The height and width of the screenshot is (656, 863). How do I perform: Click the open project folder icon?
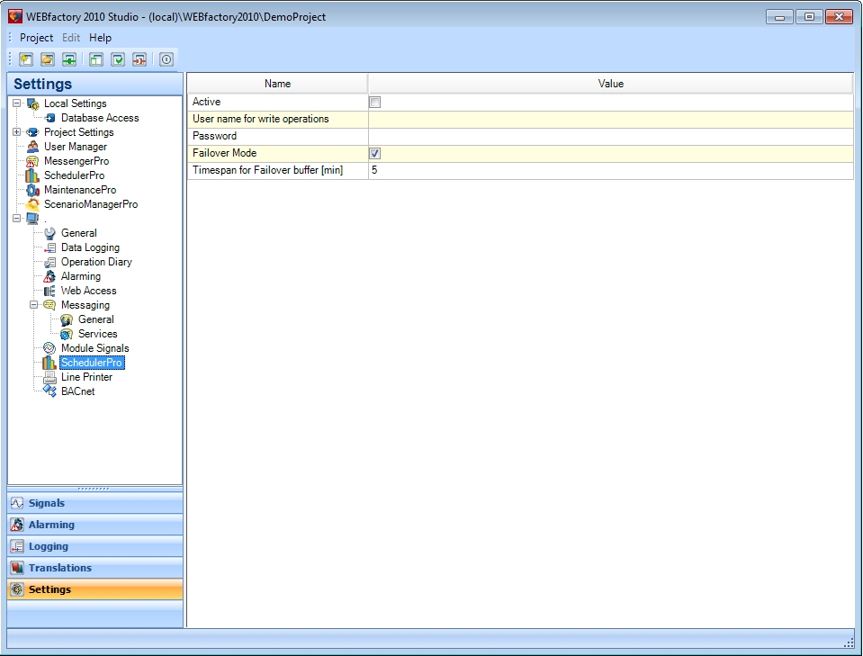(x=48, y=59)
